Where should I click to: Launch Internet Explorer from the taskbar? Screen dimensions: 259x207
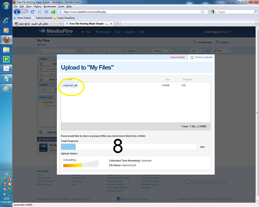[6, 20]
